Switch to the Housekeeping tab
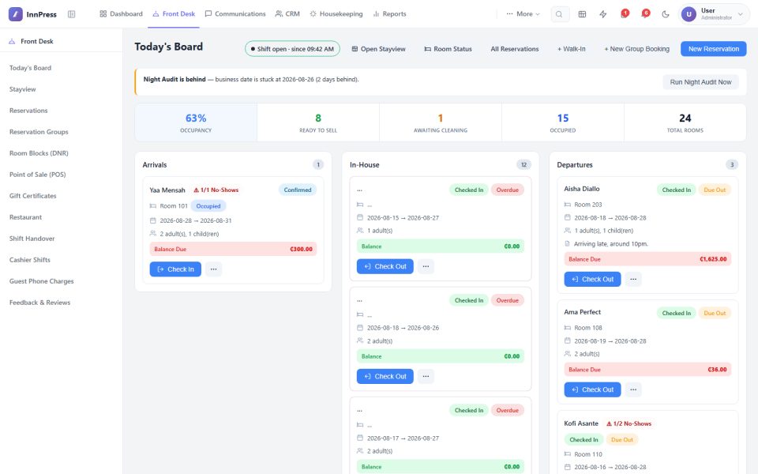 point(336,14)
